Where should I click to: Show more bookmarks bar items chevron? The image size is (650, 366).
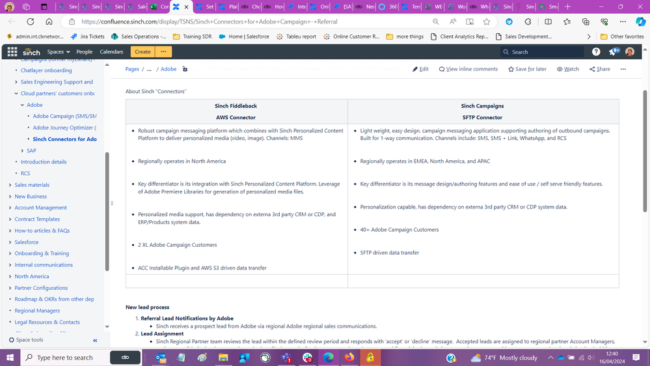tap(589, 36)
